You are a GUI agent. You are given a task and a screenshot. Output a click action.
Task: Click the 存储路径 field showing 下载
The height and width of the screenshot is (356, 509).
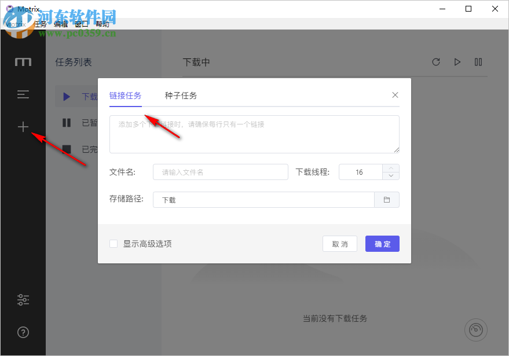click(263, 200)
